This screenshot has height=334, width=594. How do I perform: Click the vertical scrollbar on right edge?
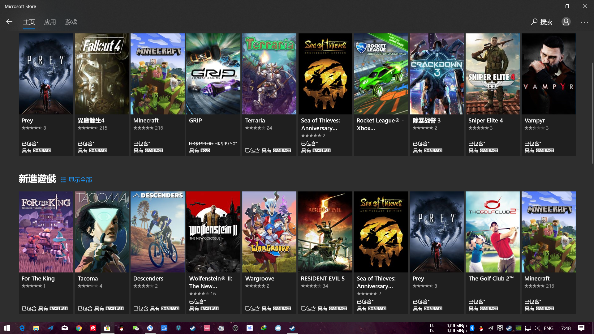coord(592,113)
